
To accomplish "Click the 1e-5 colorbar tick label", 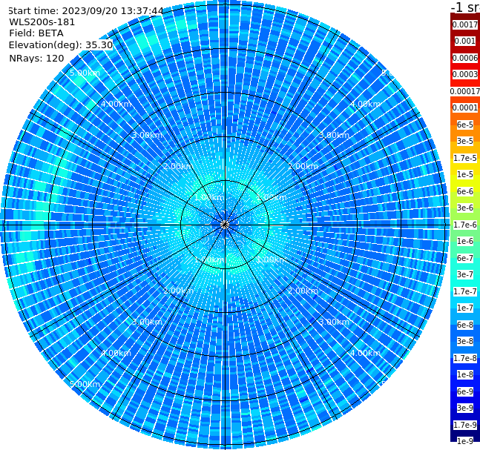I will point(465,174).
